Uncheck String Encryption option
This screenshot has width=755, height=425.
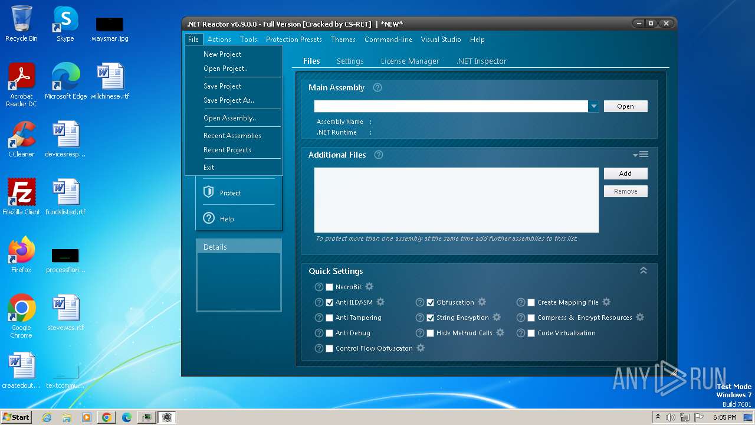pyautogui.click(x=431, y=318)
